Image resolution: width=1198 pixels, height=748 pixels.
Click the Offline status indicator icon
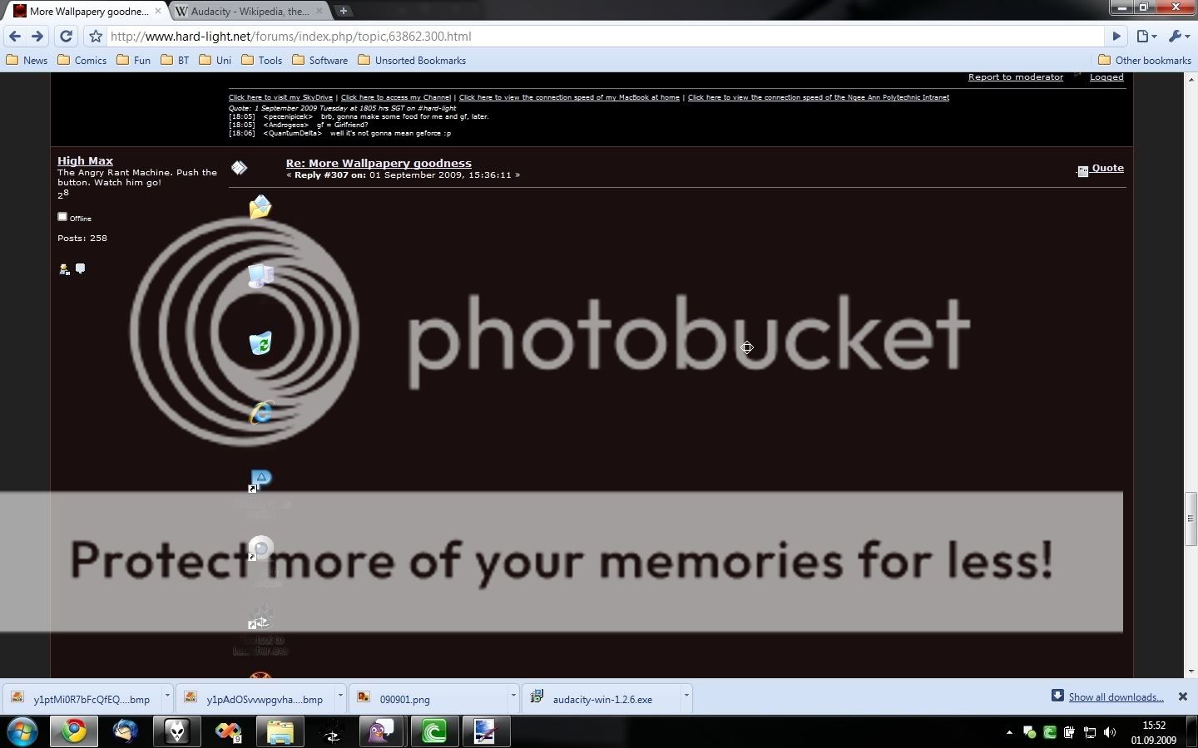coord(62,217)
